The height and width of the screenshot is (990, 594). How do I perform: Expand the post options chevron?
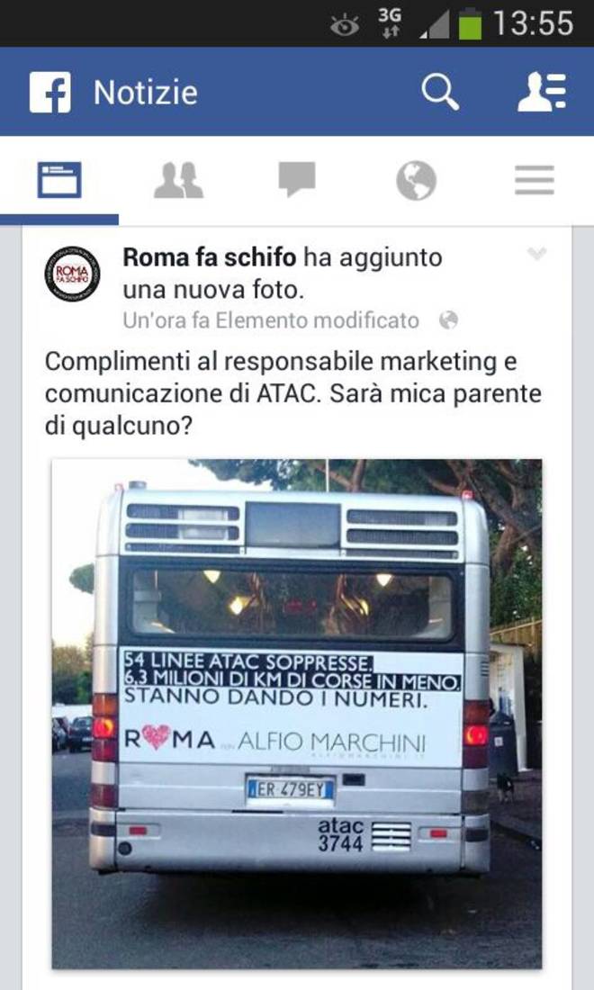[536, 254]
